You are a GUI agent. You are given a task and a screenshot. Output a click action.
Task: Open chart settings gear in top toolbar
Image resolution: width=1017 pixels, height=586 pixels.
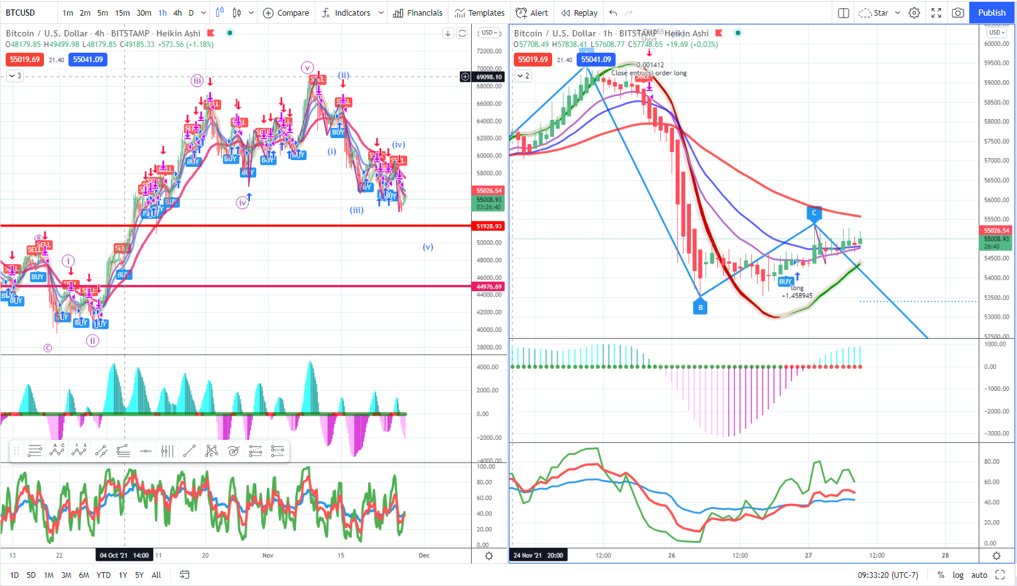coord(915,13)
